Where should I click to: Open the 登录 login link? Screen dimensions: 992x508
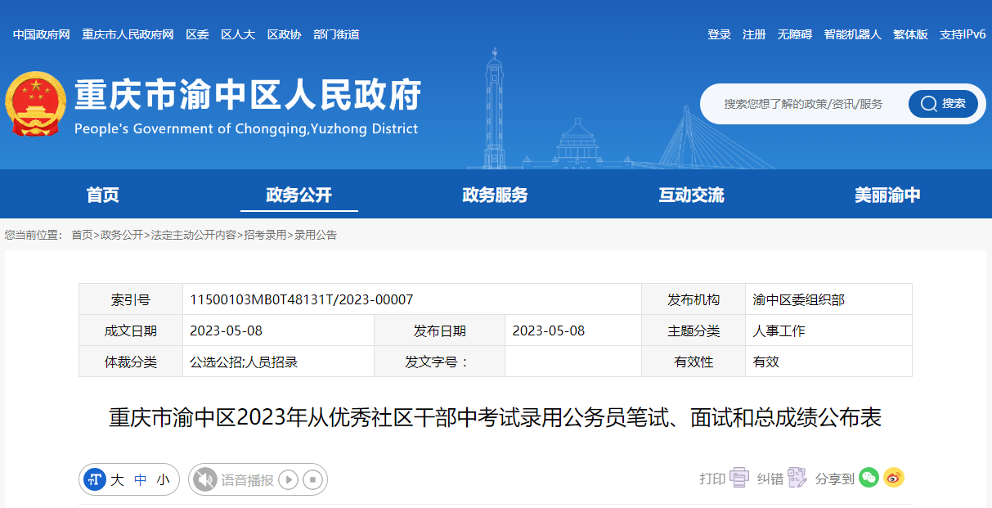pos(719,34)
